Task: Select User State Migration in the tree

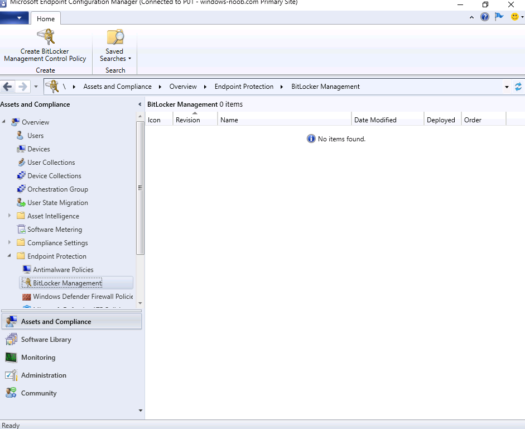Action: pos(57,202)
